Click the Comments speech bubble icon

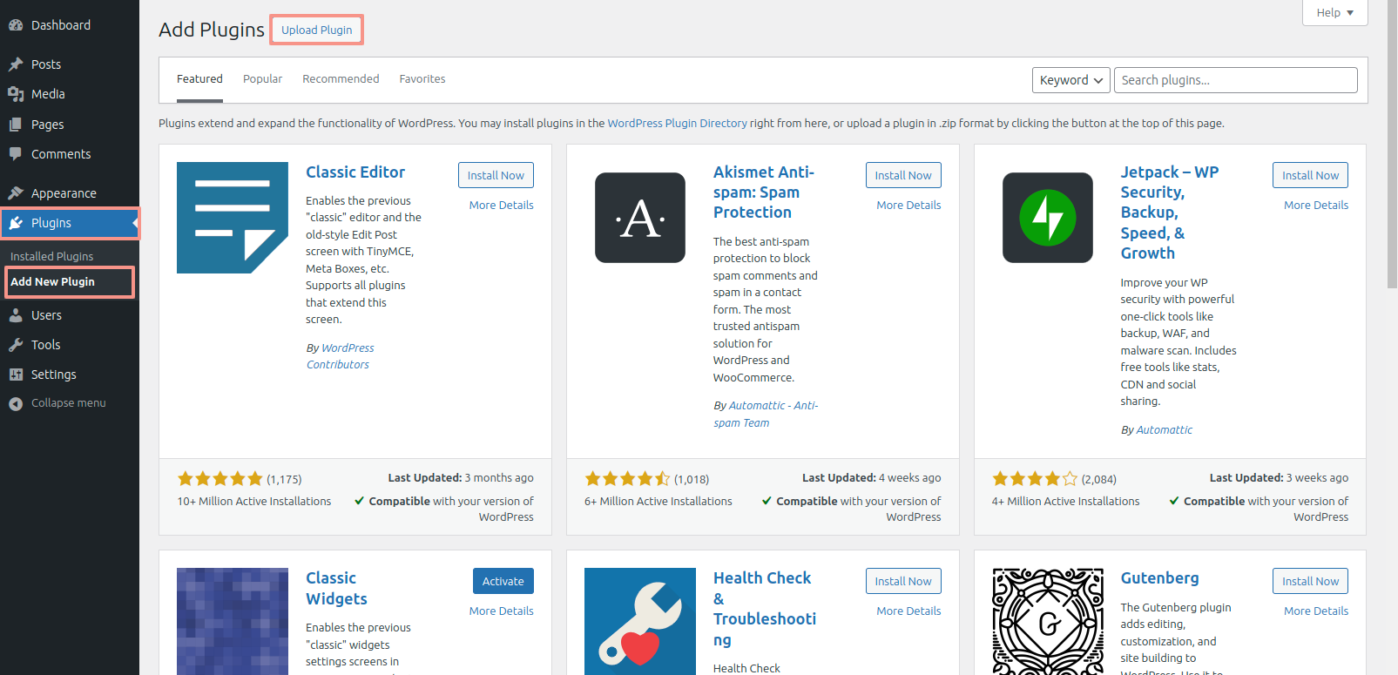(x=16, y=154)
